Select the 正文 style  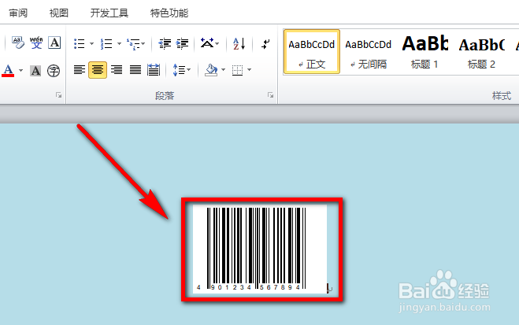click(x=311, y=52)
